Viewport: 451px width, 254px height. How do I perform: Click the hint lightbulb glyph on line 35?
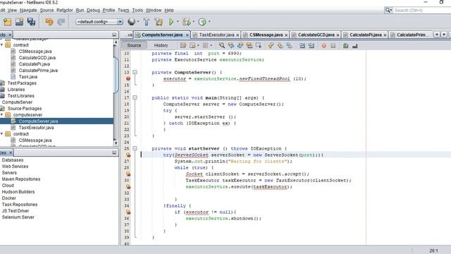[x=128, y=212]
